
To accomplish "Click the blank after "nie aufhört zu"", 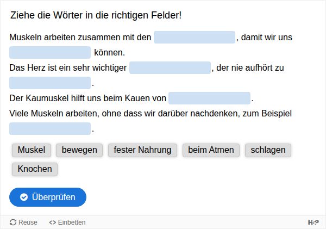I will 50,83.
